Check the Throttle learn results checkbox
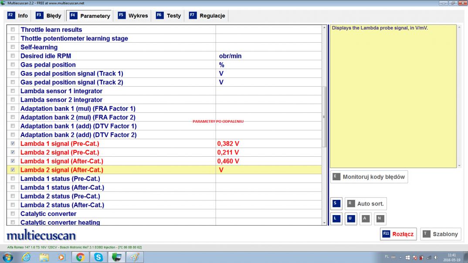468x263 pixels. pyautogui.click(x=13, y=30)
